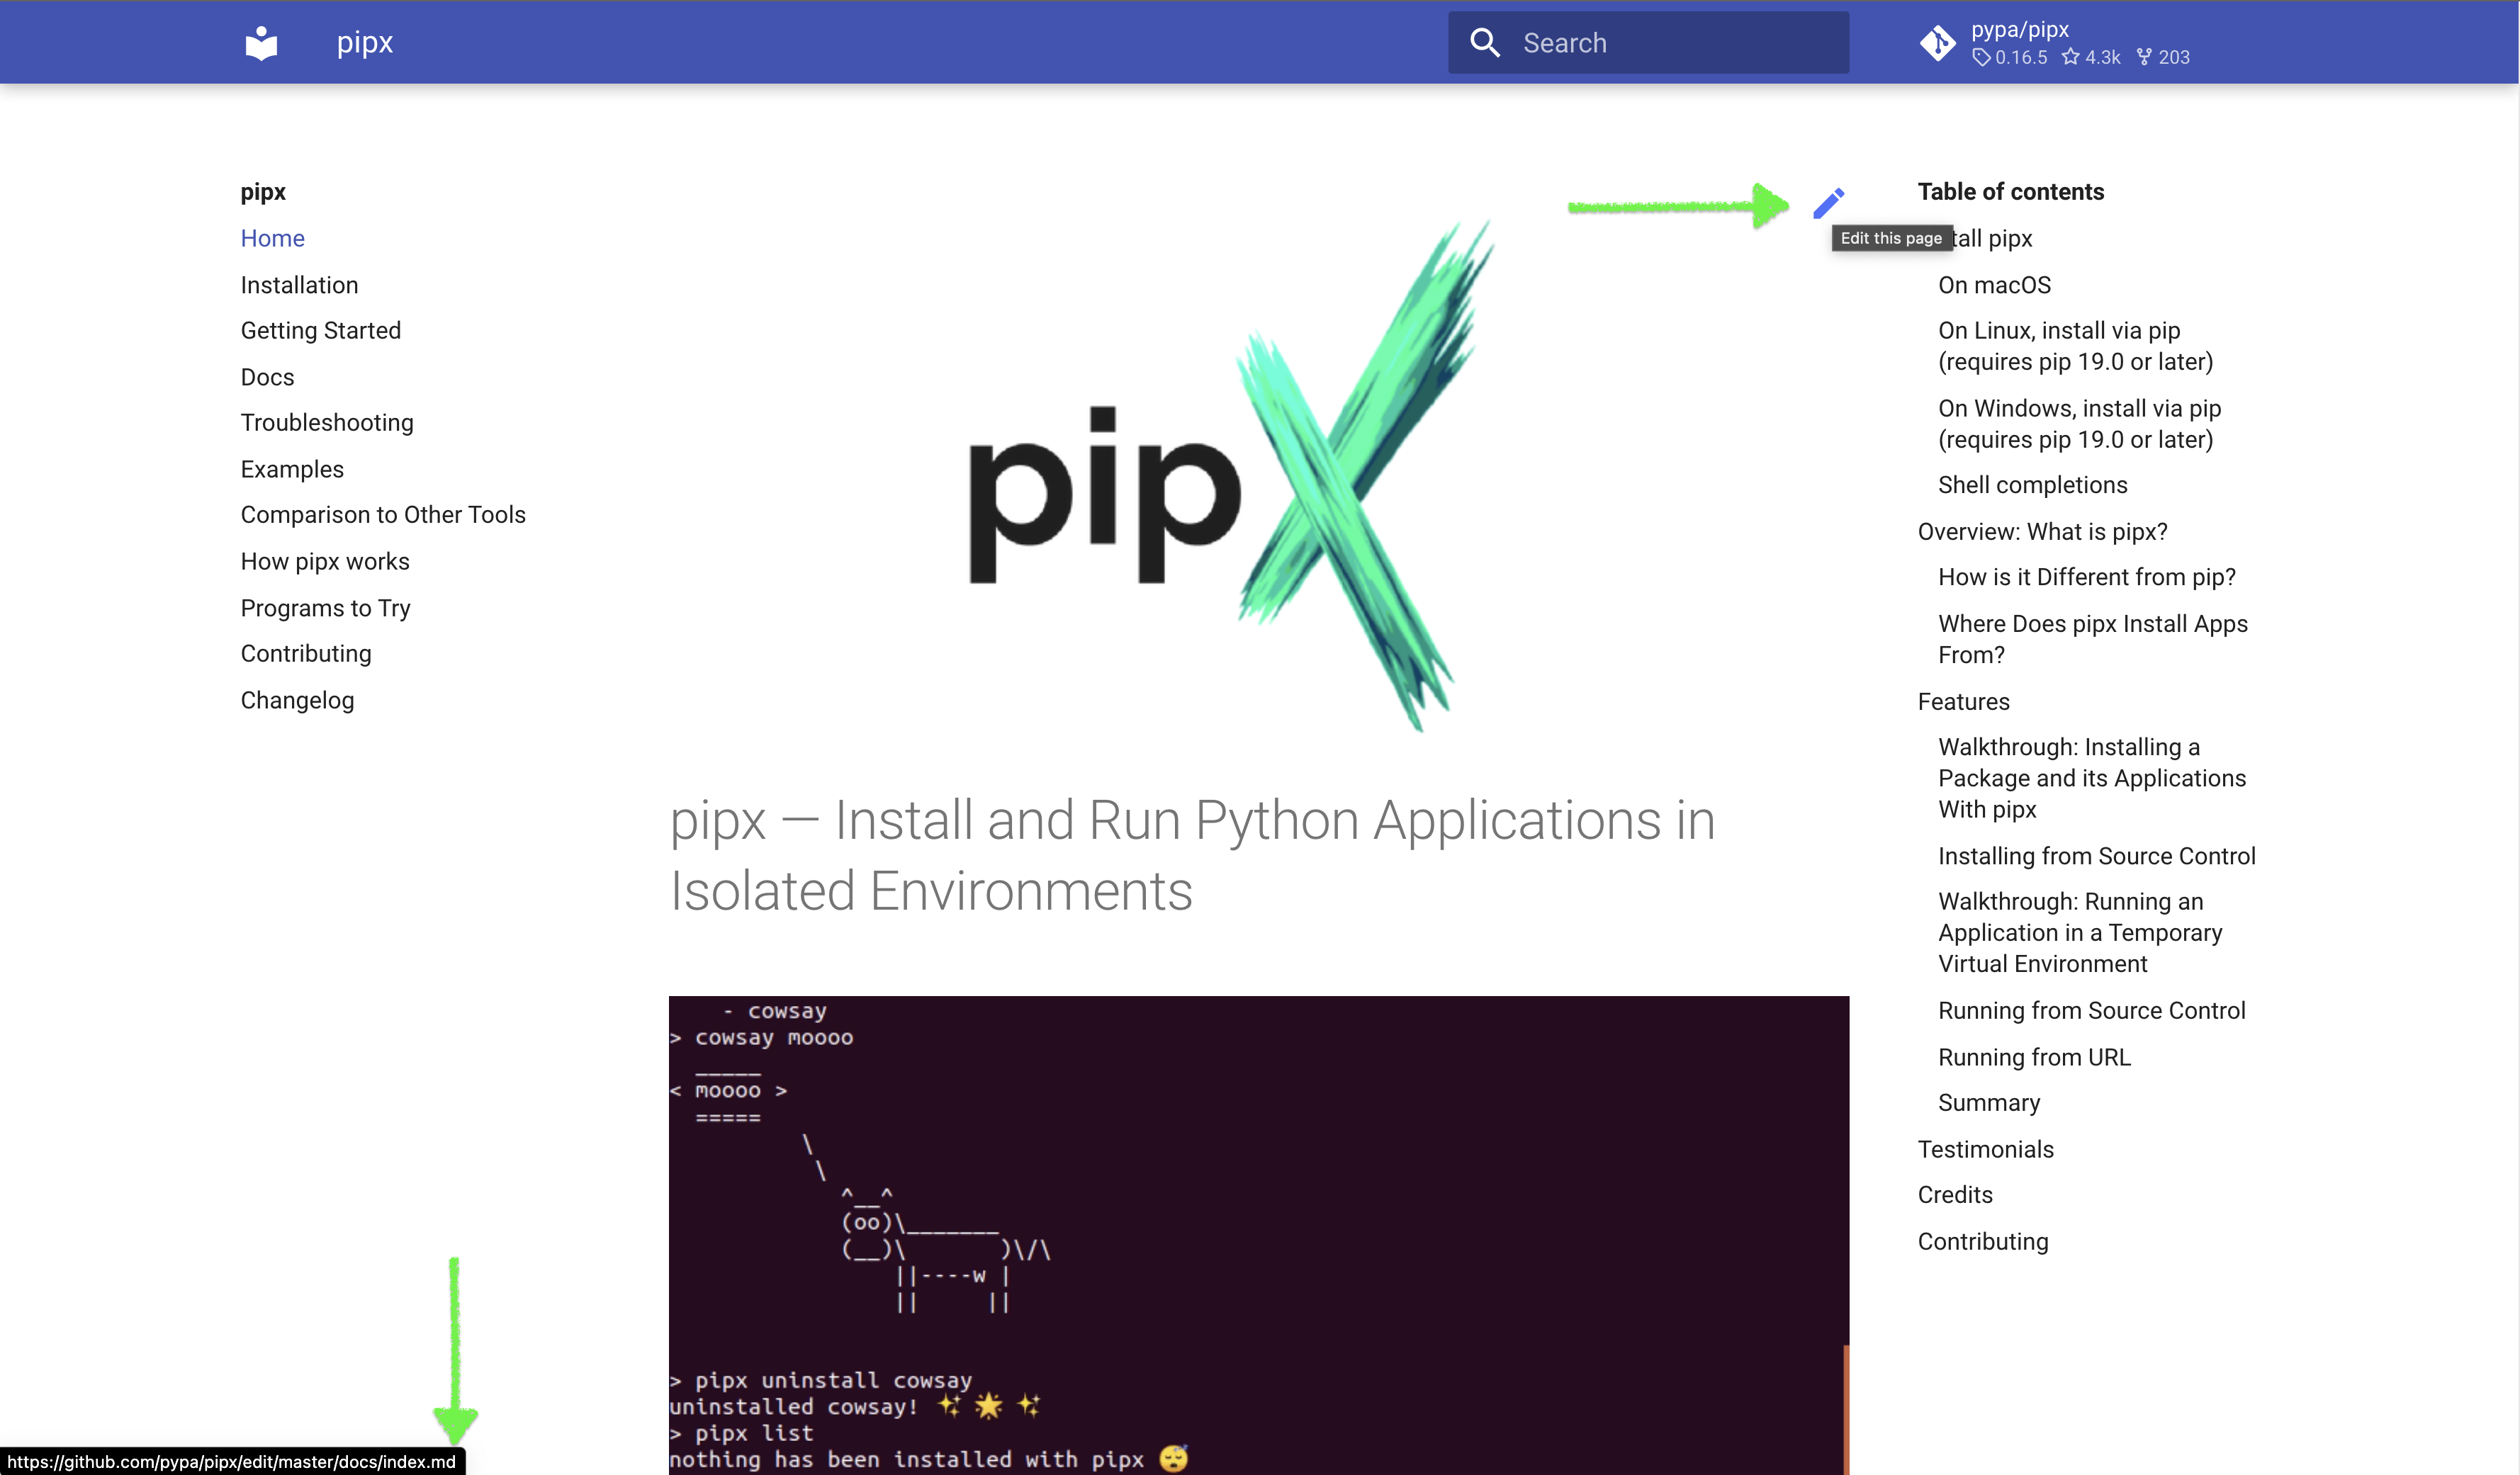Click the star icon showing 4.3k stars
The height and width of the screenshot is (1475, 2520).
point(2072,57)
